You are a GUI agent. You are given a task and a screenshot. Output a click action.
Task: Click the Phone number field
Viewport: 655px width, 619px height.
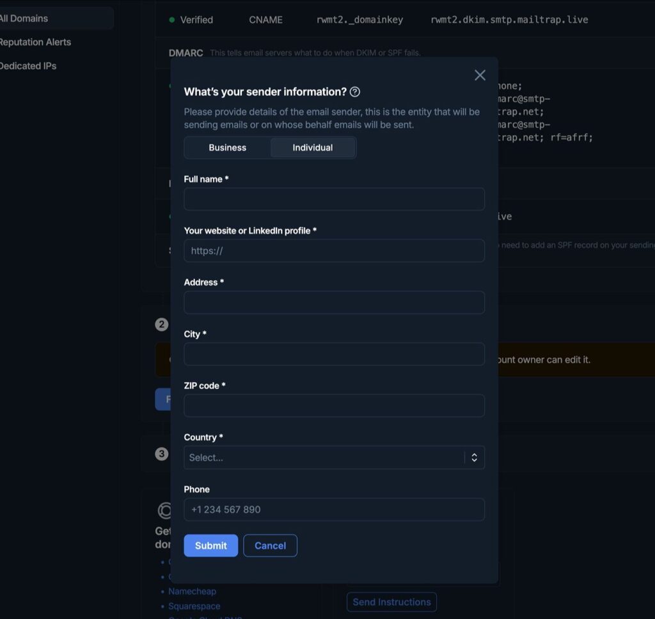[x=334, y=510]
